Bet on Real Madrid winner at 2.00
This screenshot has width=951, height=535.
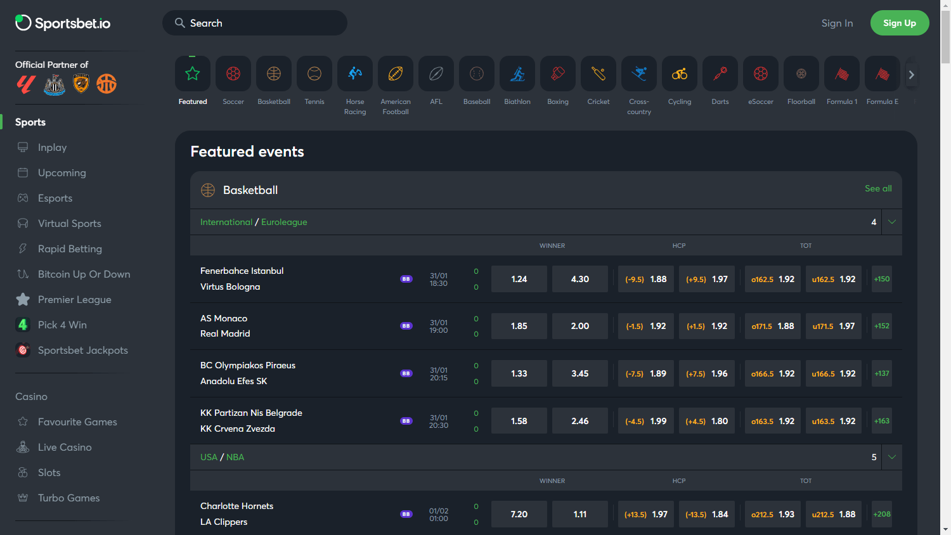click(580, 326)
